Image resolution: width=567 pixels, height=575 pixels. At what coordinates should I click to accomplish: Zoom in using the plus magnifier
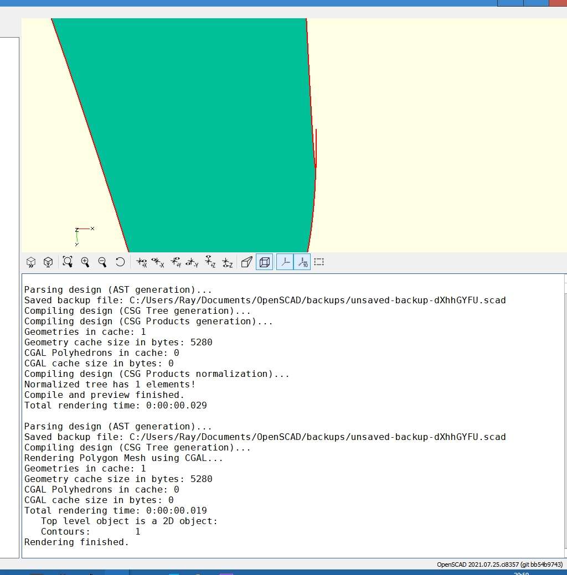point(85,262)
